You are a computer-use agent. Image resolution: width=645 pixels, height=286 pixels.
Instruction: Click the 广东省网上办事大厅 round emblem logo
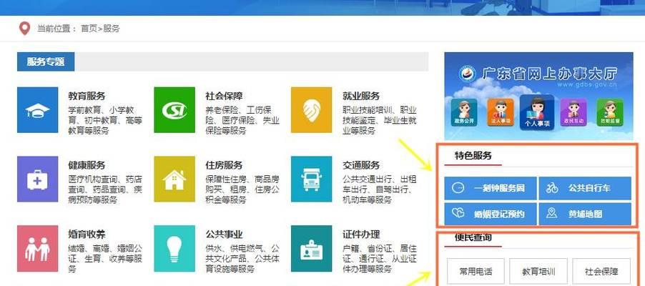tap(468, 74)
